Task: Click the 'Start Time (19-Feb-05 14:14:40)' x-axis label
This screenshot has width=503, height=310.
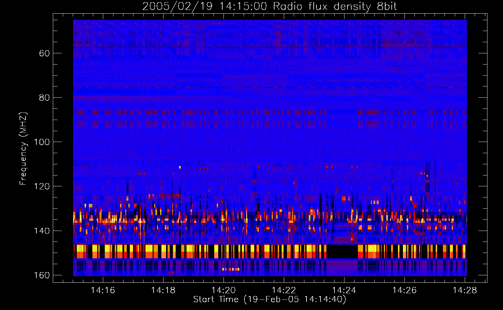Action: pos(270,299)
